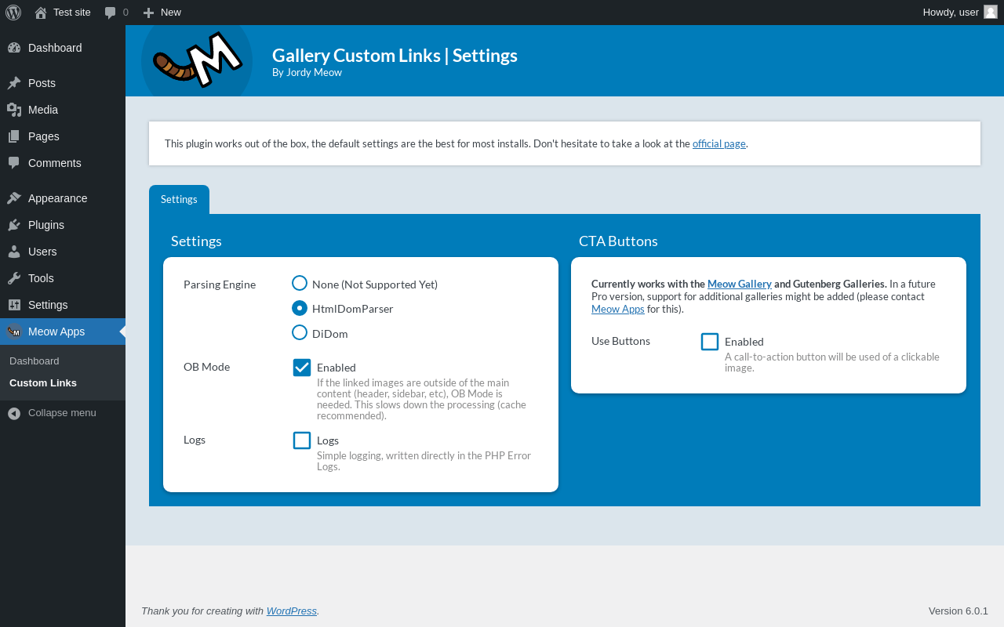Select None (Not Supported Yet) radio option
1004x627 pixels.
tap(300, 283)
